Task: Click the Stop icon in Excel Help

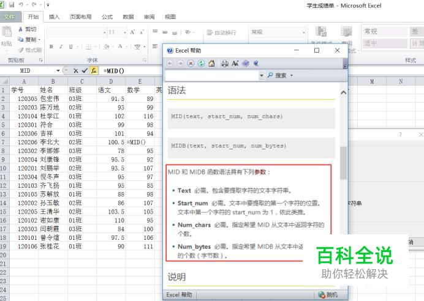Action: pos(191,64)
